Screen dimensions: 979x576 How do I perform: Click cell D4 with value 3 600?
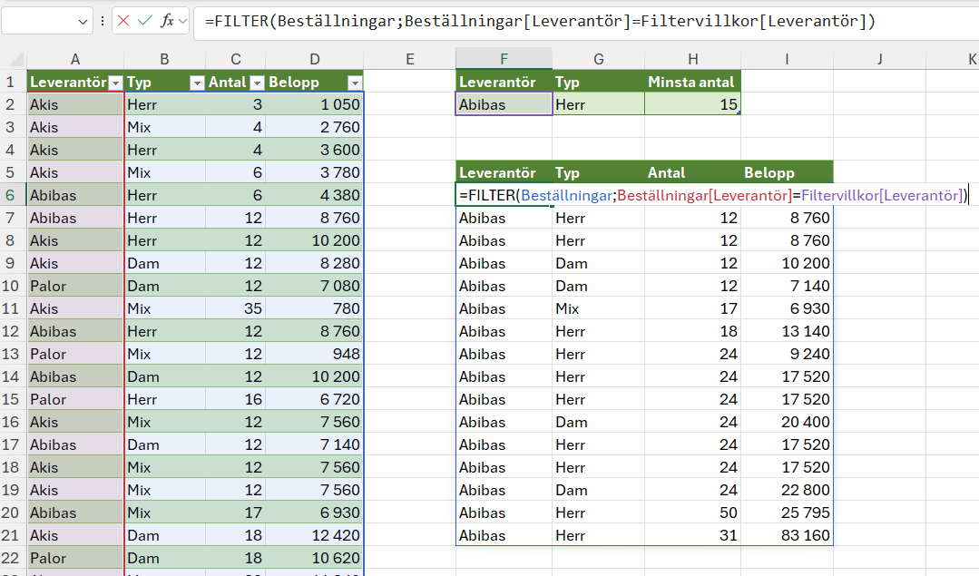click(315, 150)
